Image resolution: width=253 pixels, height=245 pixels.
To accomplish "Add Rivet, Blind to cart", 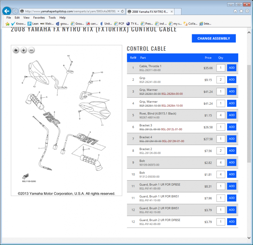I will pos(232,115).
